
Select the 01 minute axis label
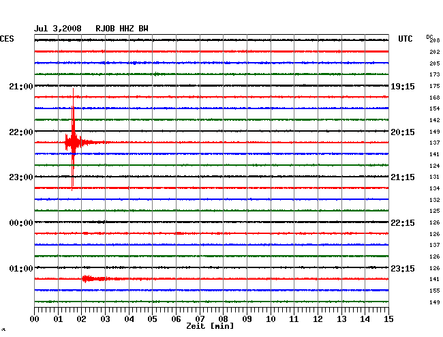coord(58,319)
